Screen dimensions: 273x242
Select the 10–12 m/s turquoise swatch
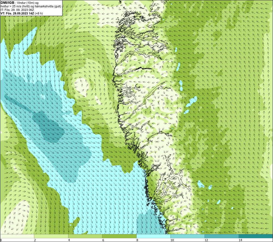188,236
